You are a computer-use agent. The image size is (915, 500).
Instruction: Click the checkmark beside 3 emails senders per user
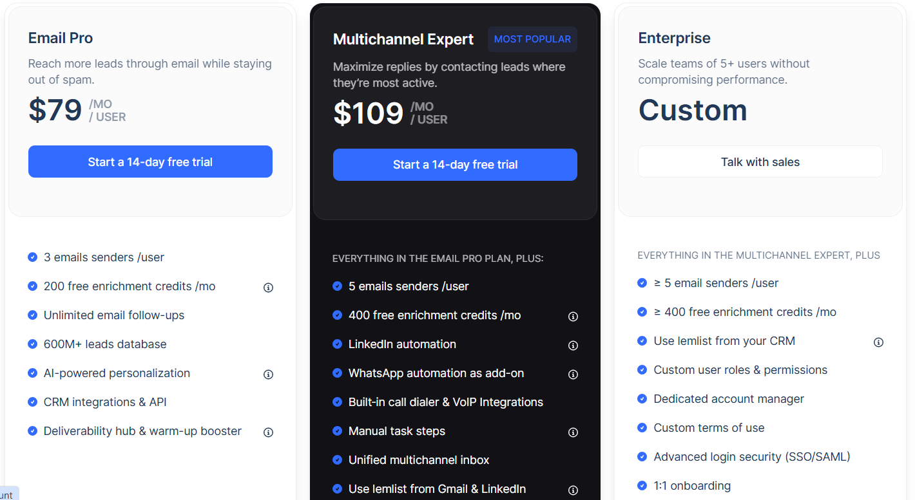tap(32, 257)
